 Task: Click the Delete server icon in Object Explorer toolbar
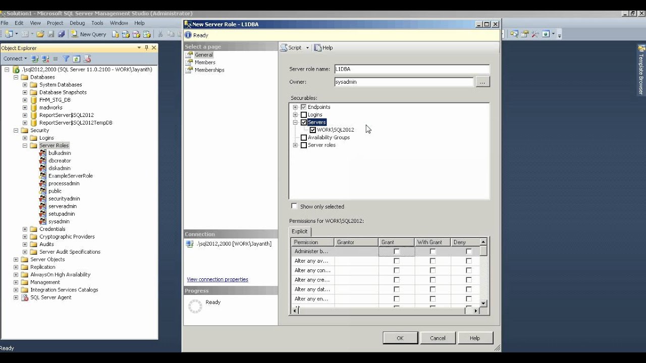click(x=87, y=59)
